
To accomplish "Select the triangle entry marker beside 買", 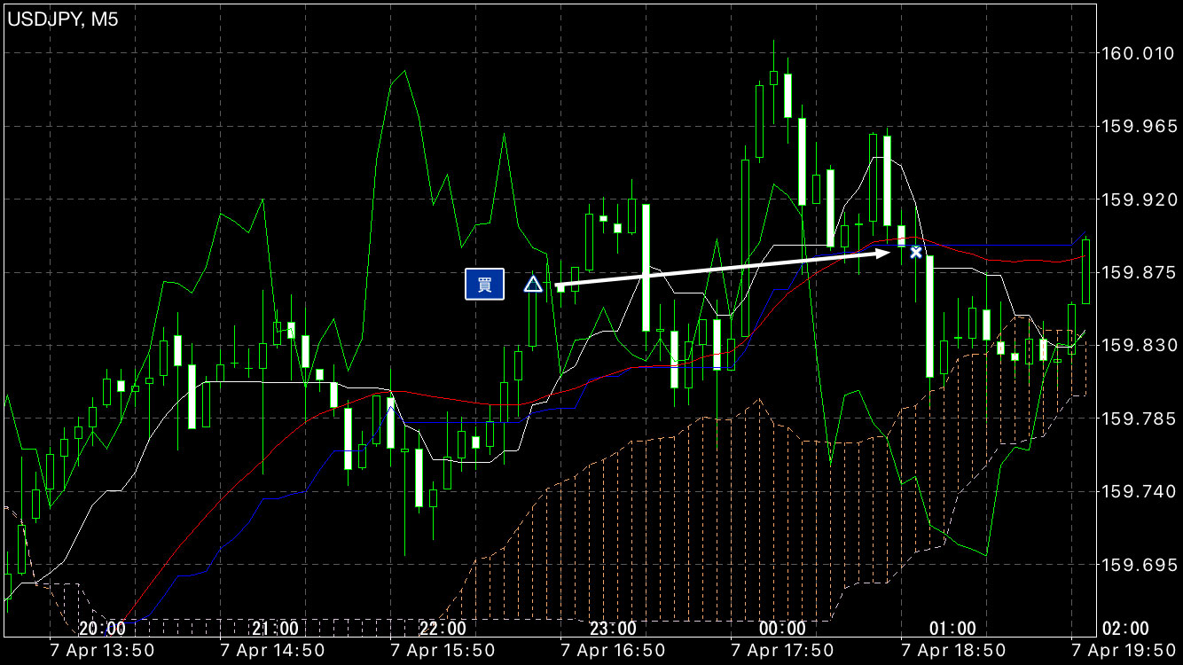I will (532, 285).
